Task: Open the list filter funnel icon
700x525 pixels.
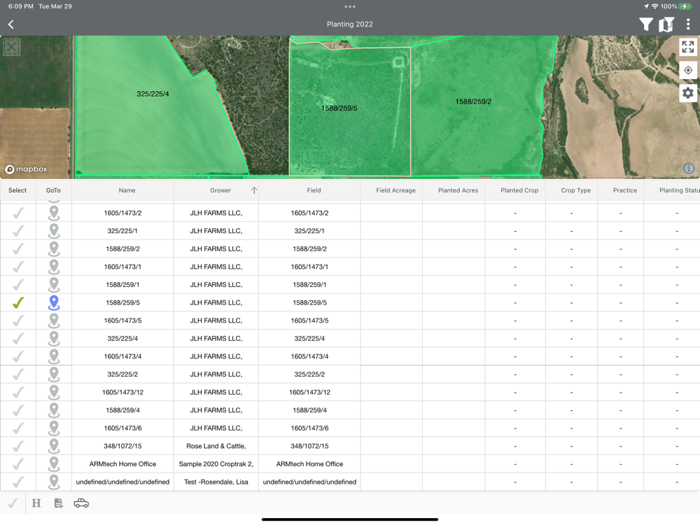Action: [645, 24]
